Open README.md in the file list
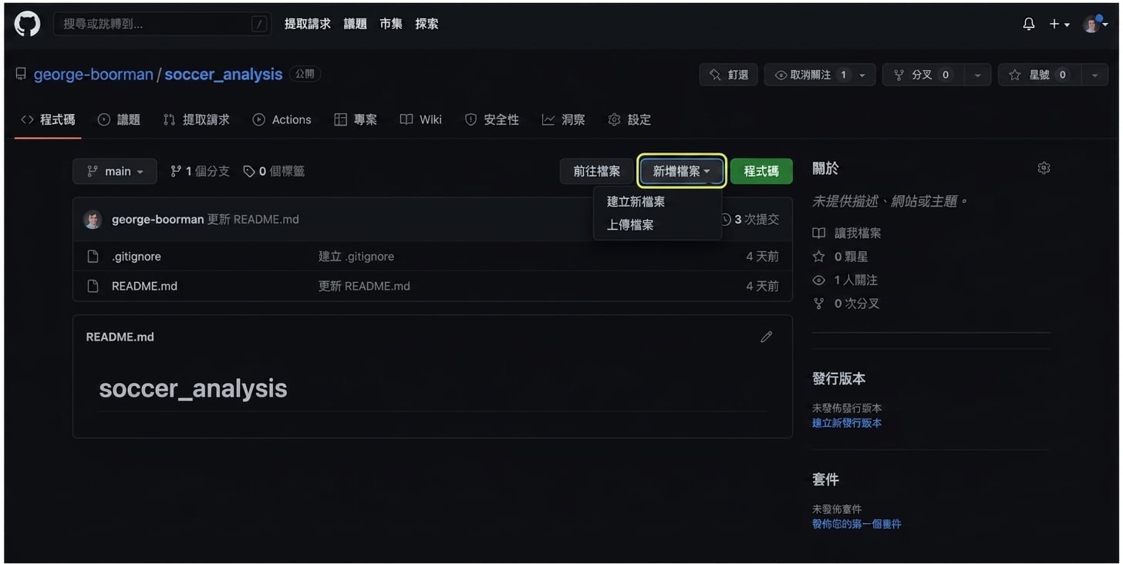Viewport: 1123px width, 564px height. (144, 286)
